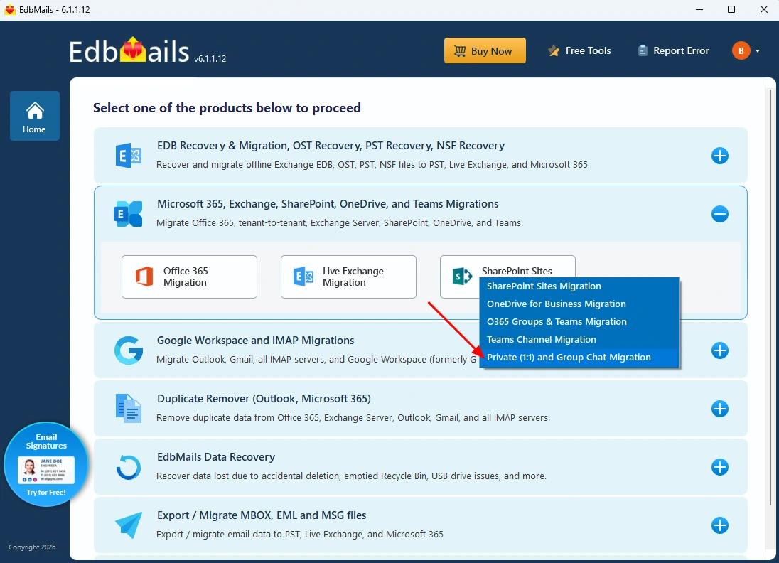Collapse the Microsoft 365 migrations section
Screen dimensions: 779x563
719,214
